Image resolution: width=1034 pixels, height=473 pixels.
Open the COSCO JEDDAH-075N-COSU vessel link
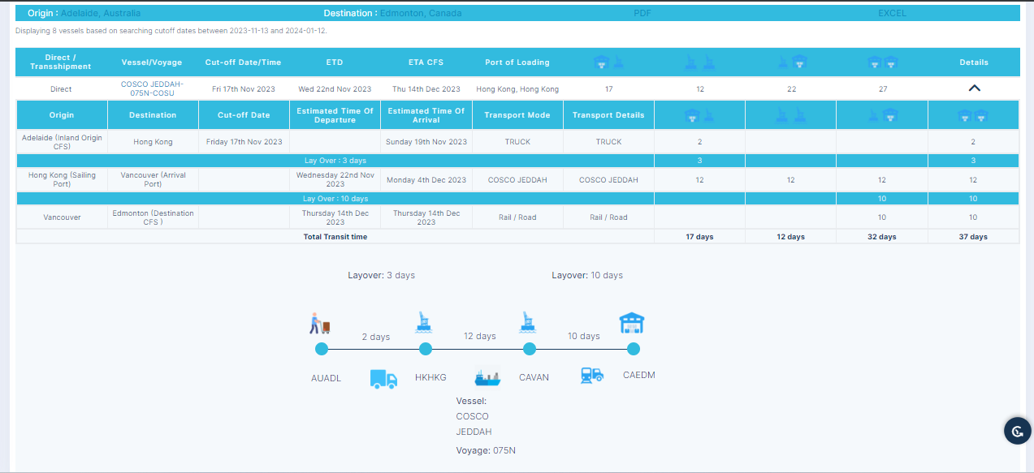(152, 88)
